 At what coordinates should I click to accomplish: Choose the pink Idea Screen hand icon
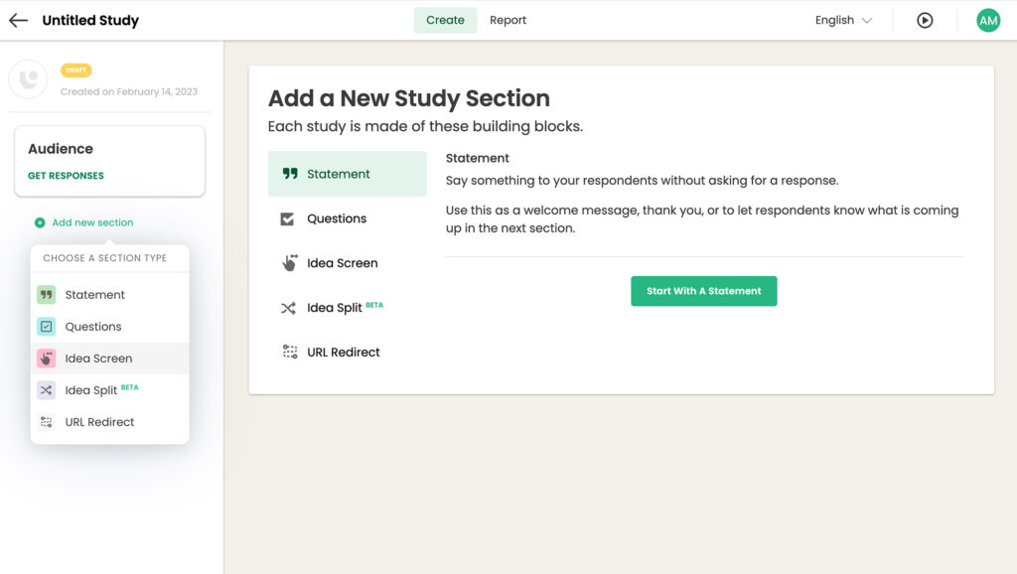point(46,359)
